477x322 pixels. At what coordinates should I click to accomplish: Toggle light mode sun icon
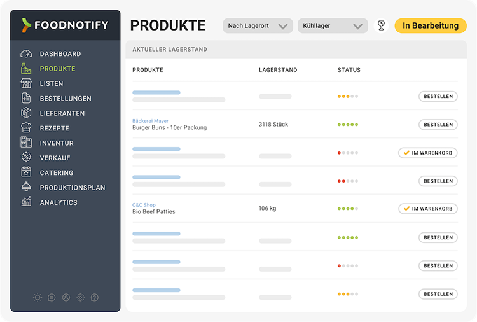pos(38,297)
